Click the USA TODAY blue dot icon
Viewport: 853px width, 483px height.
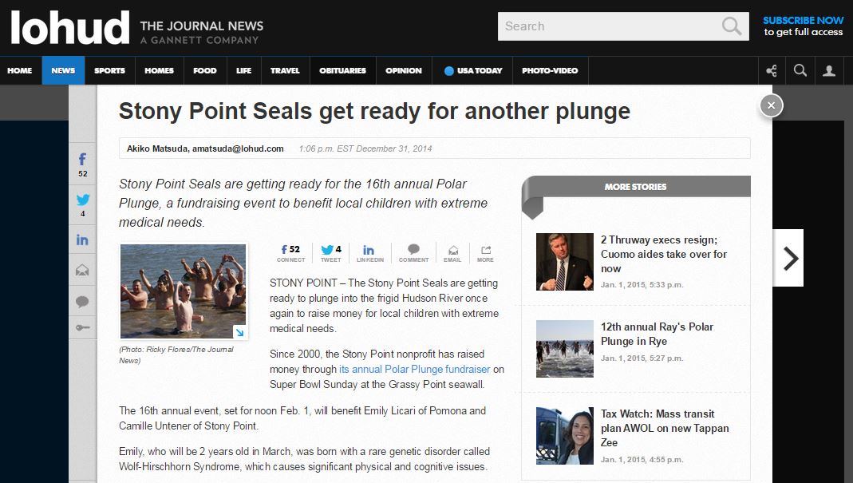448,71
